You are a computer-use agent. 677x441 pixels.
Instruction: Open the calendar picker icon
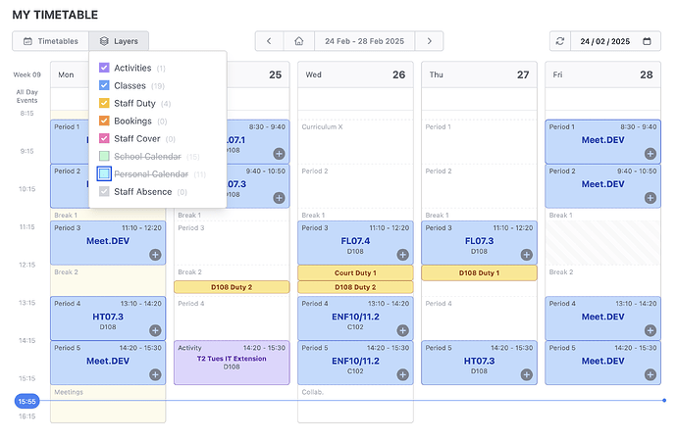(x=647, y=41)
